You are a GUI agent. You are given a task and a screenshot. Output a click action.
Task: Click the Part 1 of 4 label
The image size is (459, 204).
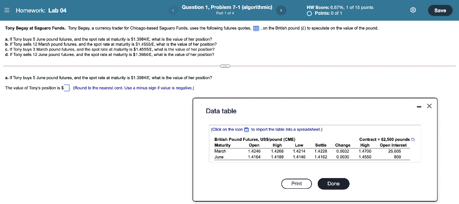[x=225, y=13]
